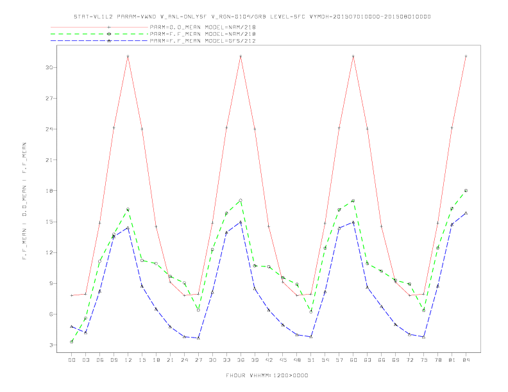Click x-axis tick label 30
This screenshot has height=392, width=508.
click(x=212, y=360)
